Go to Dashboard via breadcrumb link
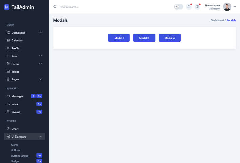240x163 pixels. [217, 20]
